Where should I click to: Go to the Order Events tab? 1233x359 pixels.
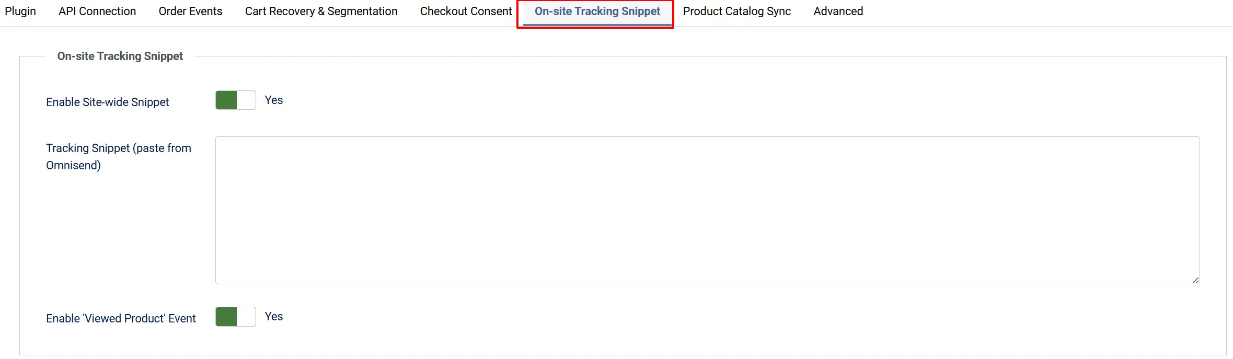tap(190, 11)
